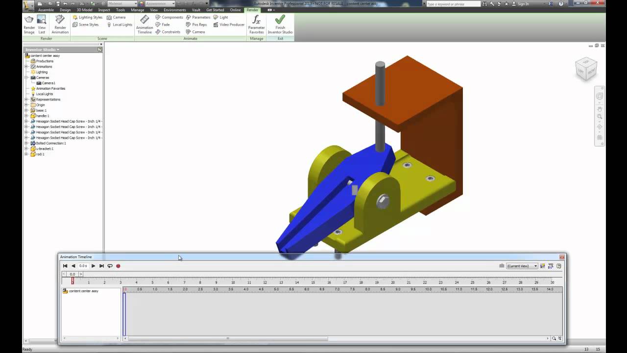This screenshot has width=627, height=353.
Task: Select the Animate Fade tool
Action: click(x=163, y=25)
